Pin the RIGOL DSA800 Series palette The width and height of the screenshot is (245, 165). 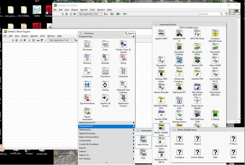point(174,130)
